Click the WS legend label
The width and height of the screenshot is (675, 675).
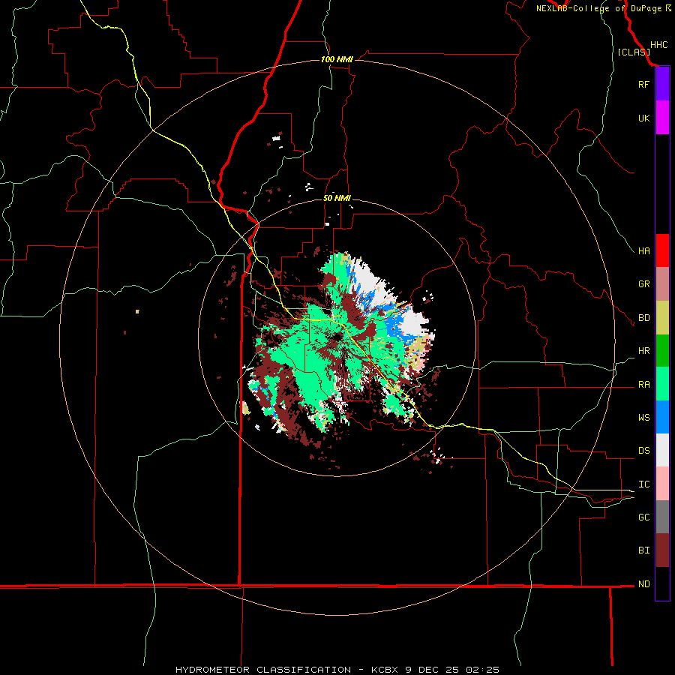point(643,417)
